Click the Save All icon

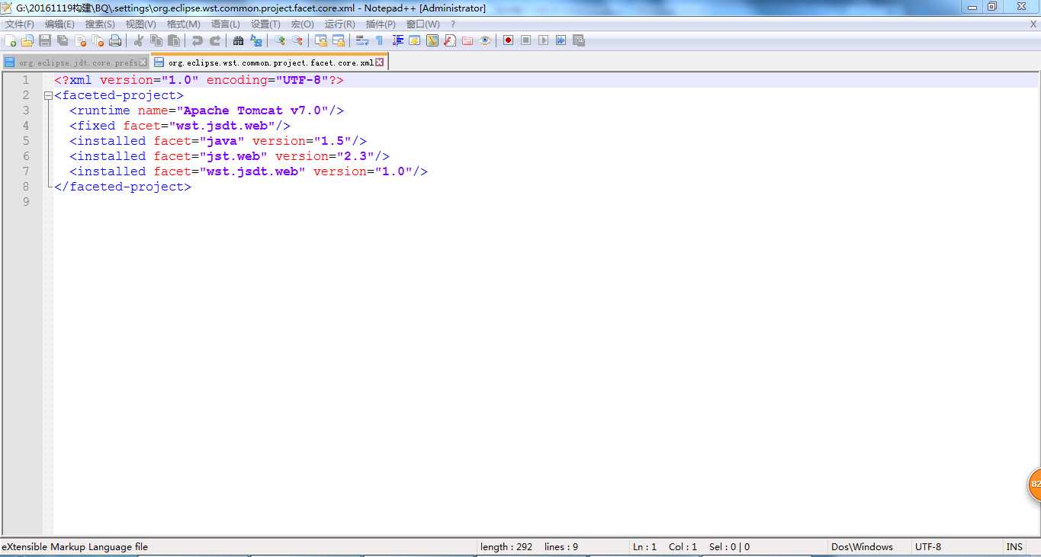[63, 40]
